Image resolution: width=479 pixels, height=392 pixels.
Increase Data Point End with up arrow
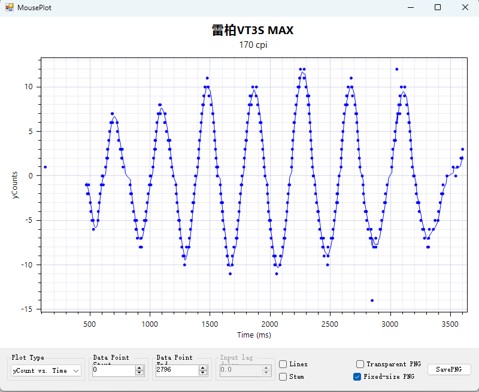point(203,368)
